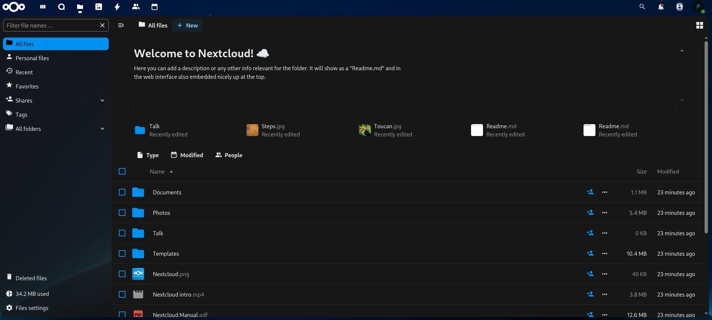712x320 pixels.
Task: Select the Templates folder checkbox
Action: (122, 253)
